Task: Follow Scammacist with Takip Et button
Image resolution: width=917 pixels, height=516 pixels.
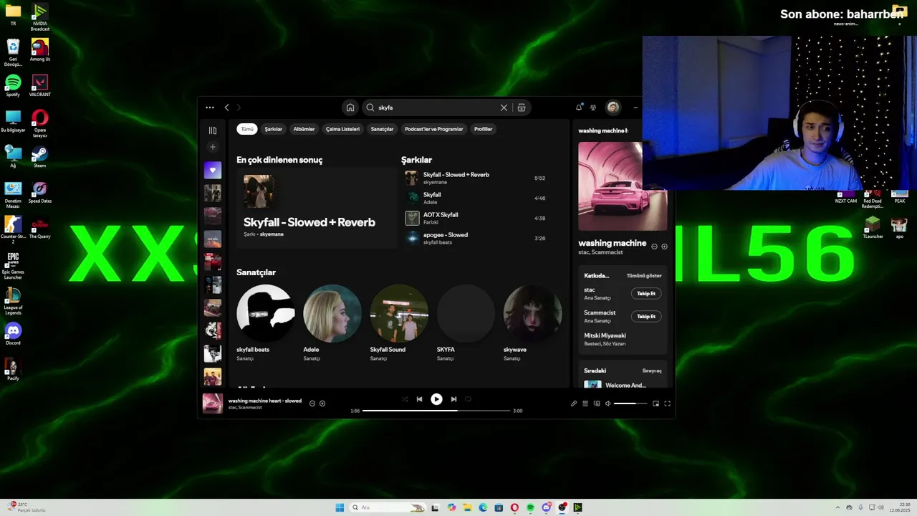Action: pyautogui.click(x=646, y=316)
